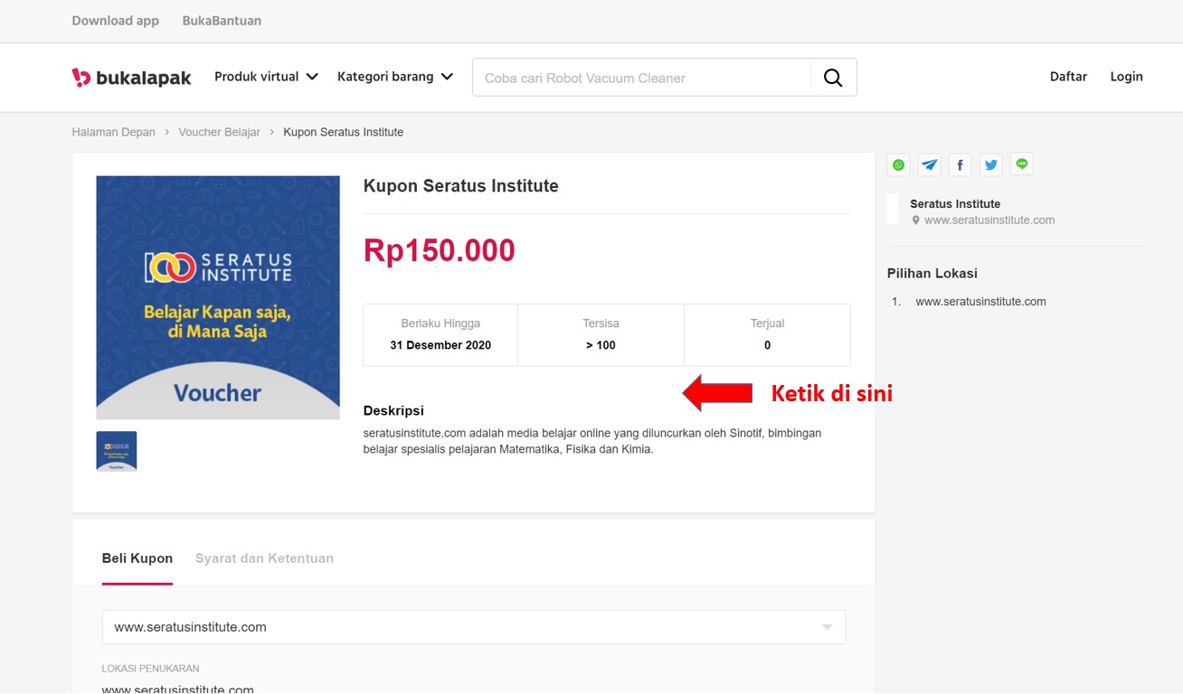Select the small voucher thumbnail image
The height and width of the screenshot is (694, 1183).
[117, 451]
